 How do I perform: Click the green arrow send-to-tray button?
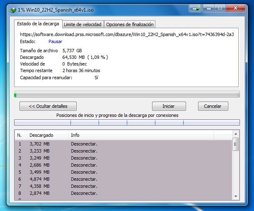click(x=195, y=8)
